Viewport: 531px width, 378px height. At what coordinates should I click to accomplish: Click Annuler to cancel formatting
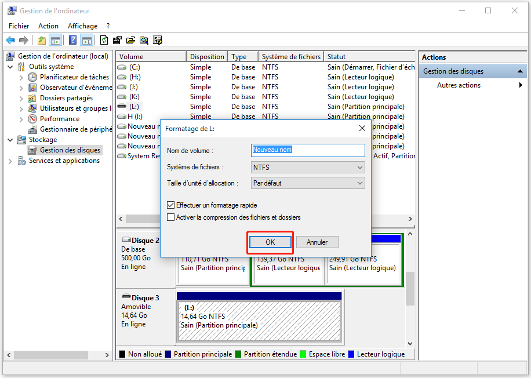(317, 242)
